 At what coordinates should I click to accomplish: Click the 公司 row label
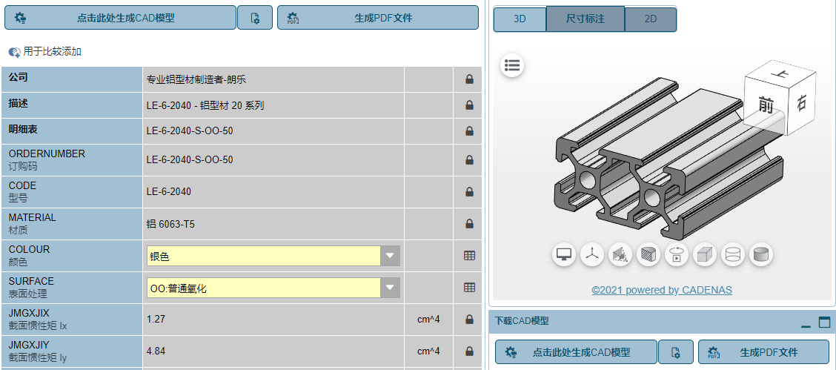click(18, 77)
